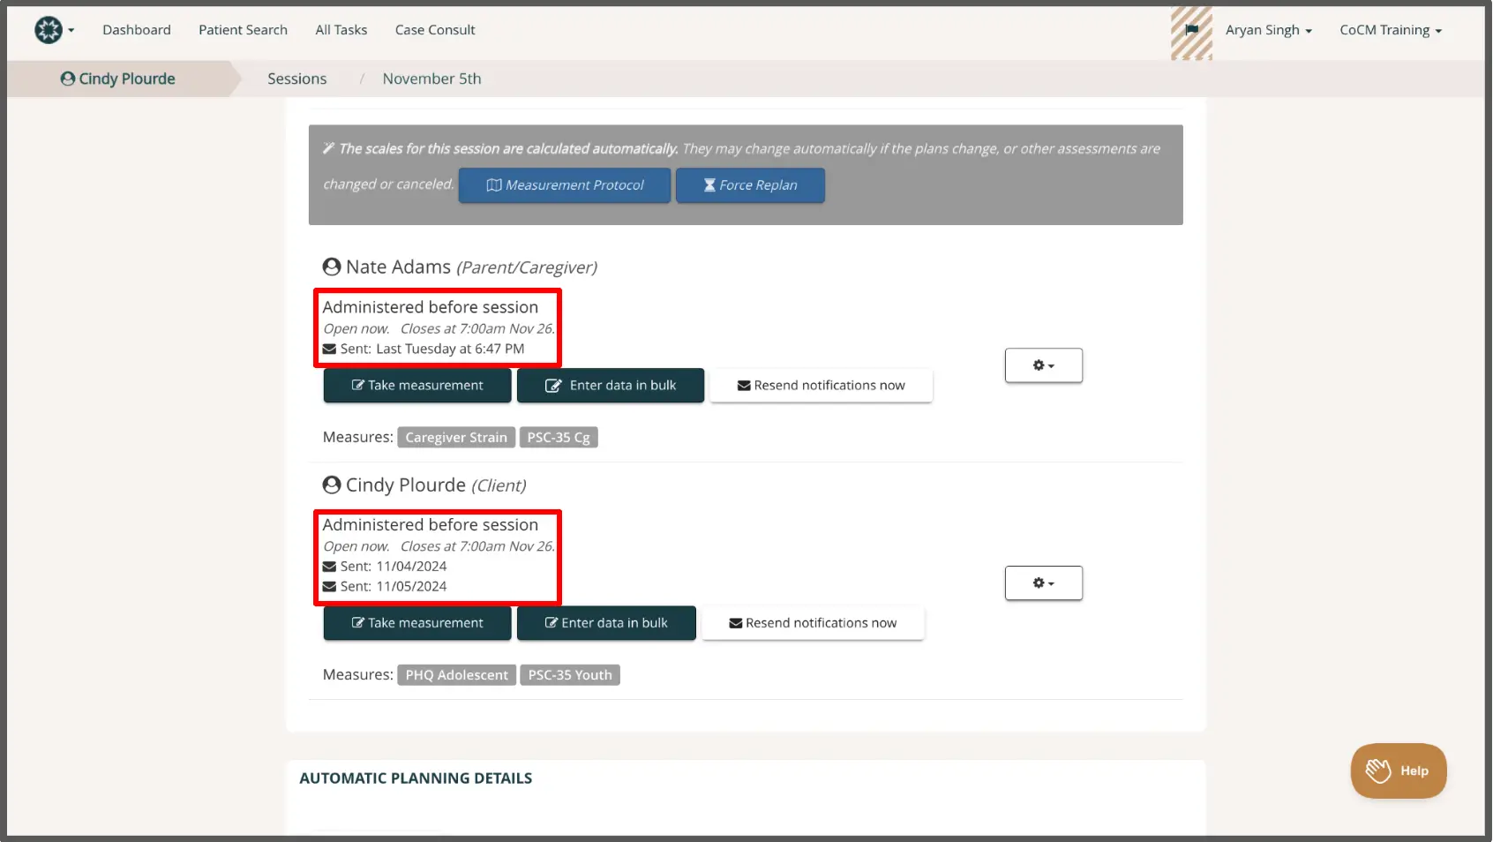
Task: Click Take measurement for Nate Adams
Action: tap(416, 385)
